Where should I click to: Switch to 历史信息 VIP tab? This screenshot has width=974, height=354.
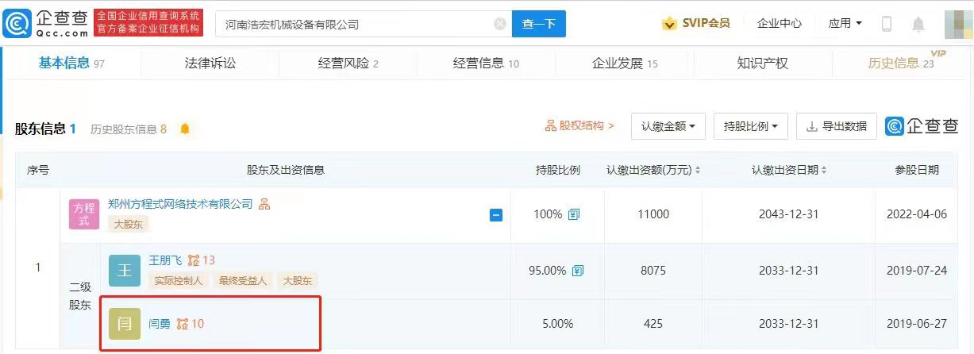[x=905, y=62]
